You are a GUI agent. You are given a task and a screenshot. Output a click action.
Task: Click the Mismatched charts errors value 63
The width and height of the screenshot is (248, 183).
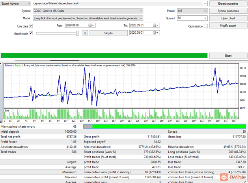[75, 126]
